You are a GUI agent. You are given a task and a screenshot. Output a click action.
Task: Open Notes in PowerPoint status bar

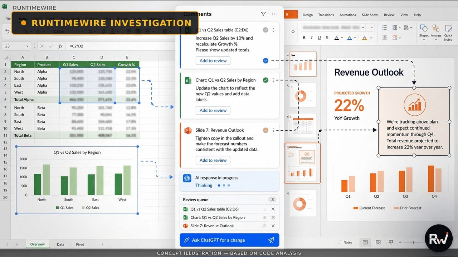coord(345,242)
